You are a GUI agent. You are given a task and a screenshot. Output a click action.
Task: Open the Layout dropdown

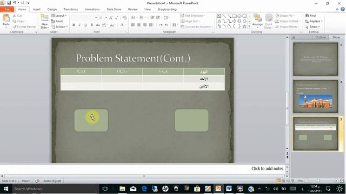pos(59,16)
